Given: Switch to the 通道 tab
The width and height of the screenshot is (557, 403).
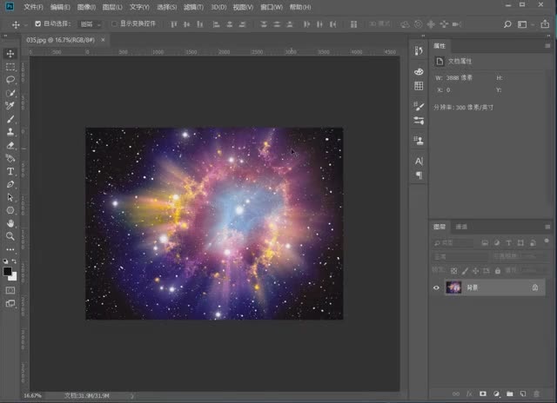Looking at the screenshot, I should pos(461,227).
